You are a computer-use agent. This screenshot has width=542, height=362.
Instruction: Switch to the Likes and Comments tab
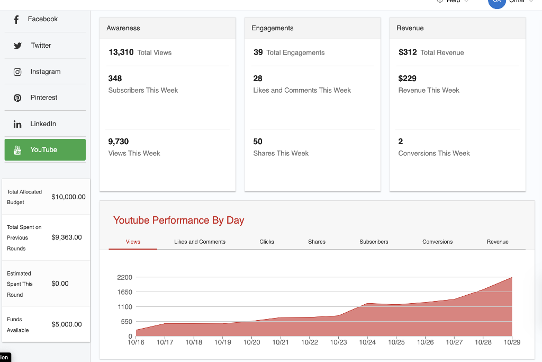coord(200,242)
